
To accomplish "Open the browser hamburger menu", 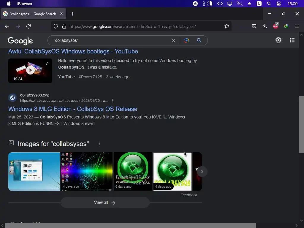I will pos(297,26).
